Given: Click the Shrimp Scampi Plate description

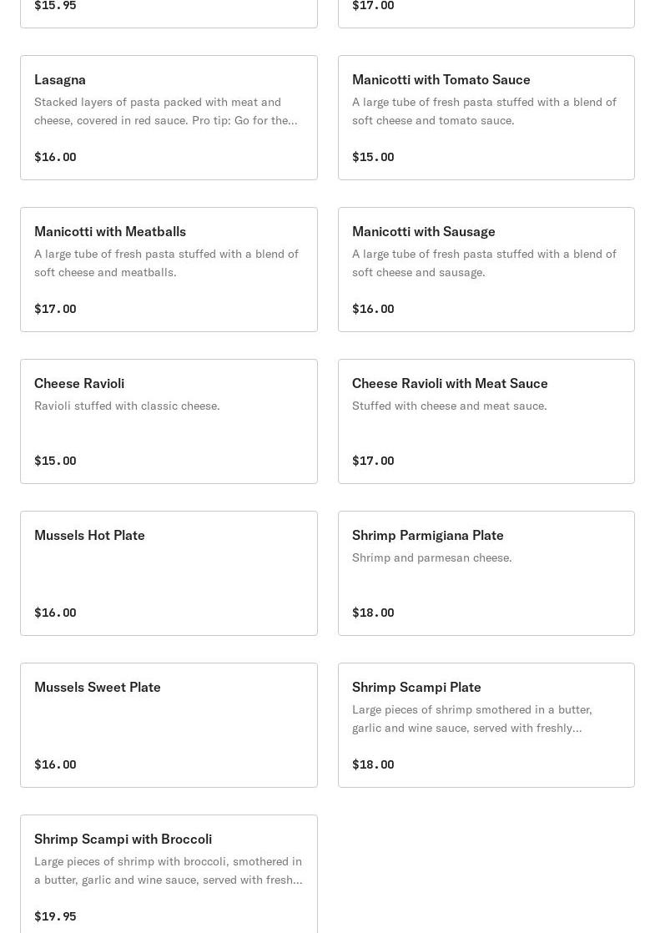Looking at the screenshot, I should click(472, 719).
